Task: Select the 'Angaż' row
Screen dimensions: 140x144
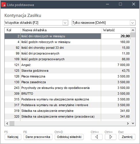Action: [x=67, y=65]
